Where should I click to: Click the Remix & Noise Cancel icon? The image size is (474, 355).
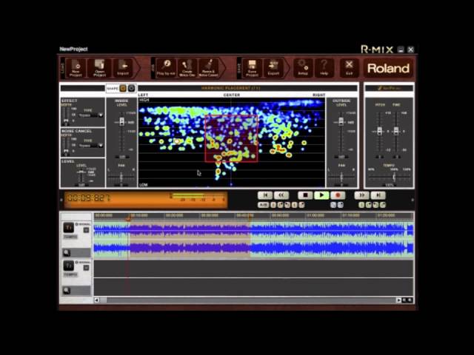point(208,68)
